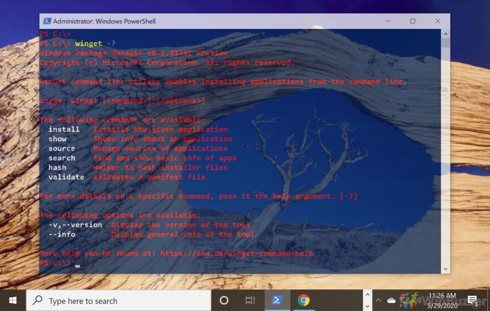Click the 'search' command text
This screenshot has width=490, height=311.
point(62,158)
